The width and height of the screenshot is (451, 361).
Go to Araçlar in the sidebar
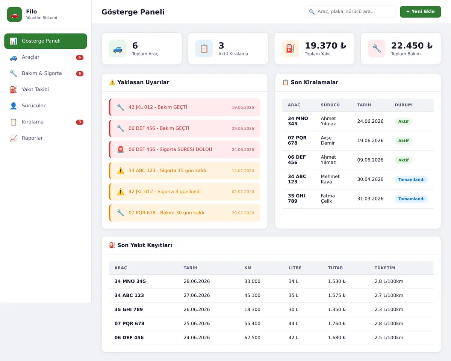tap(45, 57)
